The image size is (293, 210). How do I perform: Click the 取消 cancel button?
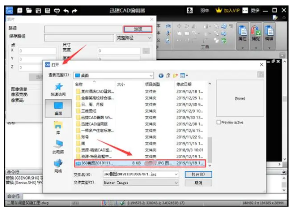pos(198,183)
